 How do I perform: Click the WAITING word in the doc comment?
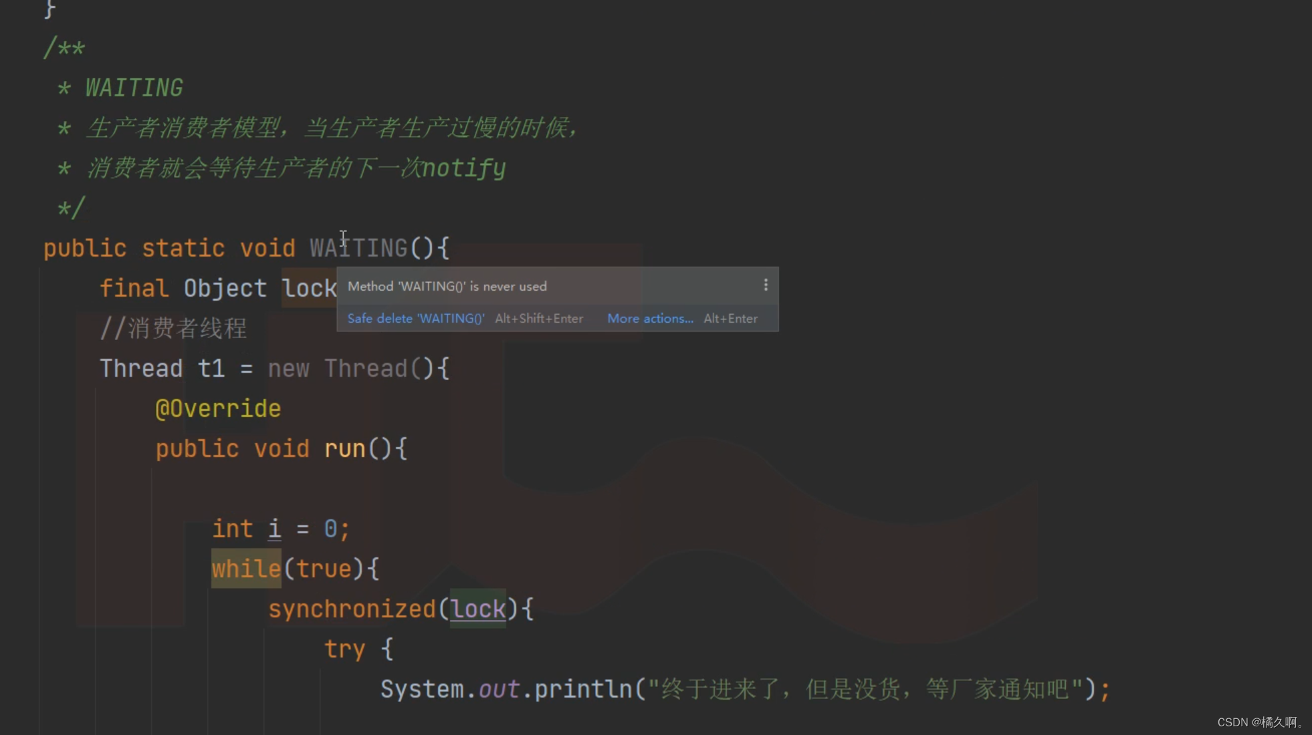[x=134, y=88]
